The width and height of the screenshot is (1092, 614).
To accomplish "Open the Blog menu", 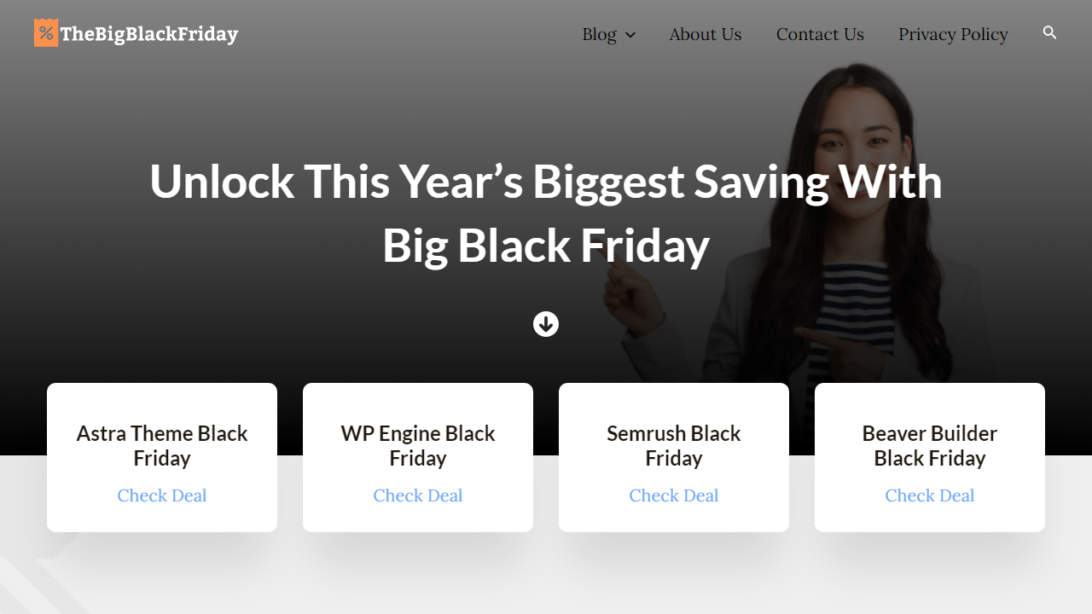I will [x=601, y=34].
